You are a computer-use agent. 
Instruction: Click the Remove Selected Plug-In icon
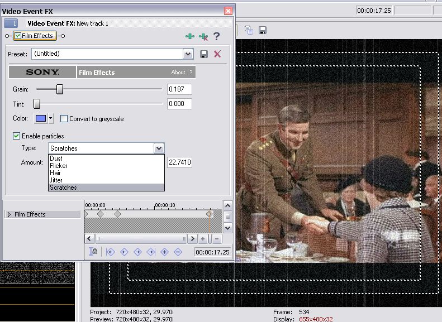click(x=203, y=37)
